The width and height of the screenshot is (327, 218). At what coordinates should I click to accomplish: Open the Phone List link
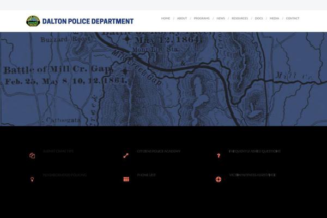coord(147,175)
